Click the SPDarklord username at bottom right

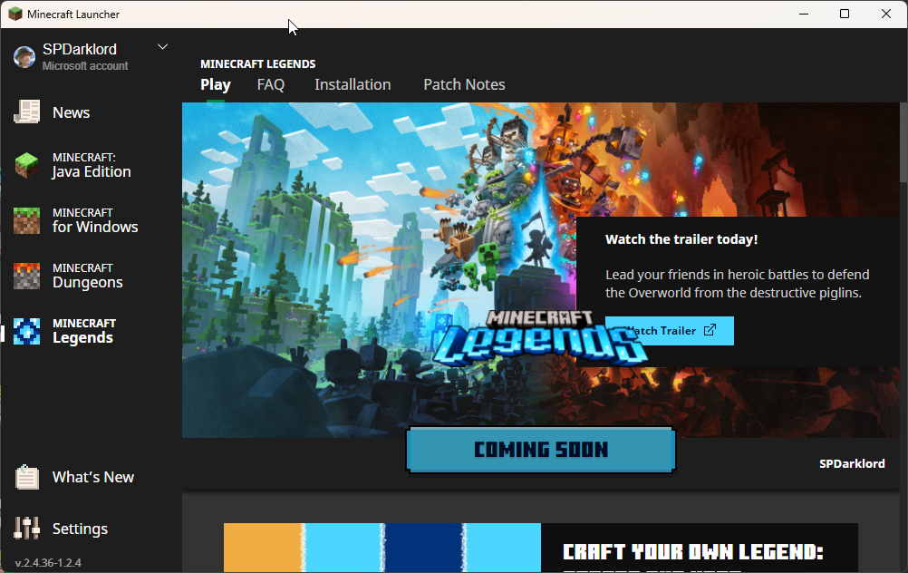click(x=852, y=463)
